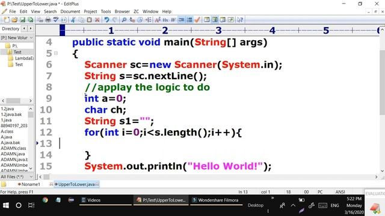Viewport: 385px width, 216px height.
Task: Click Directory panel right arrow button
Action: pos(31,29)
